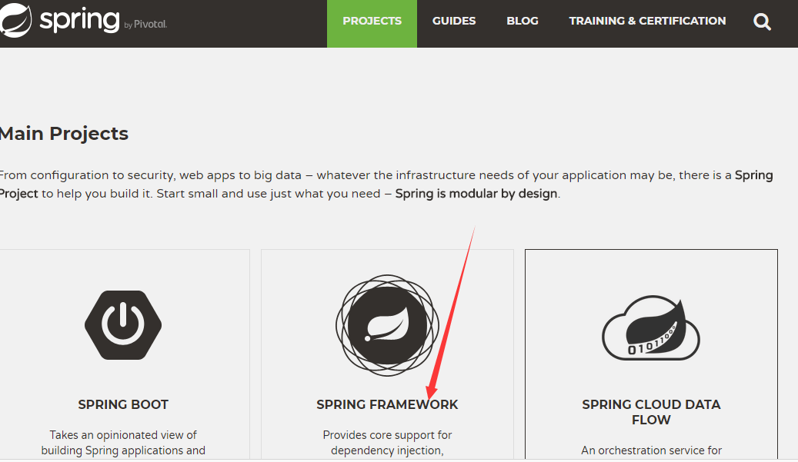Click the 'spring by Pivotal' wordmark

pos(103,21)
